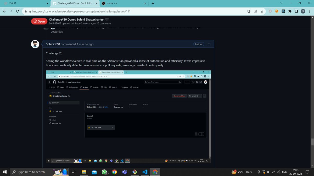Open the 27°C Haze weather widget
The width and height of the screenshot is (314, 176).
[241, 172]
